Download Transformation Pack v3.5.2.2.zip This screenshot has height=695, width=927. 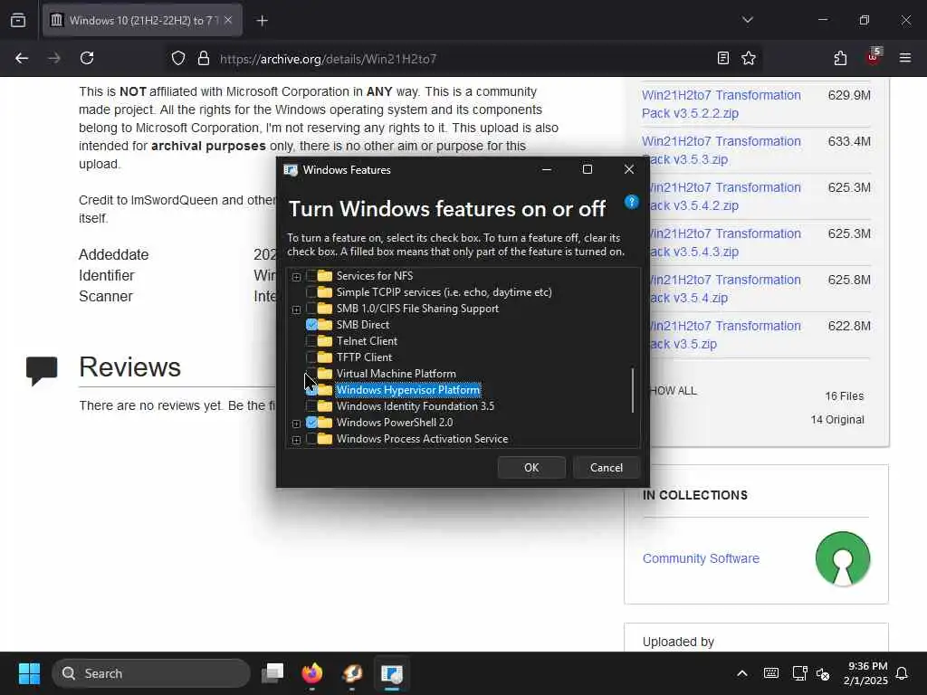pos(722,104)
